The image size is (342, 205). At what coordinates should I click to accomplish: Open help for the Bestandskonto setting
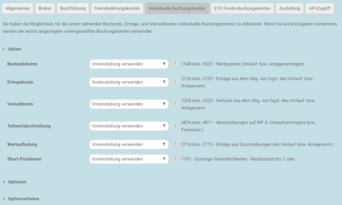click(175, 64)
